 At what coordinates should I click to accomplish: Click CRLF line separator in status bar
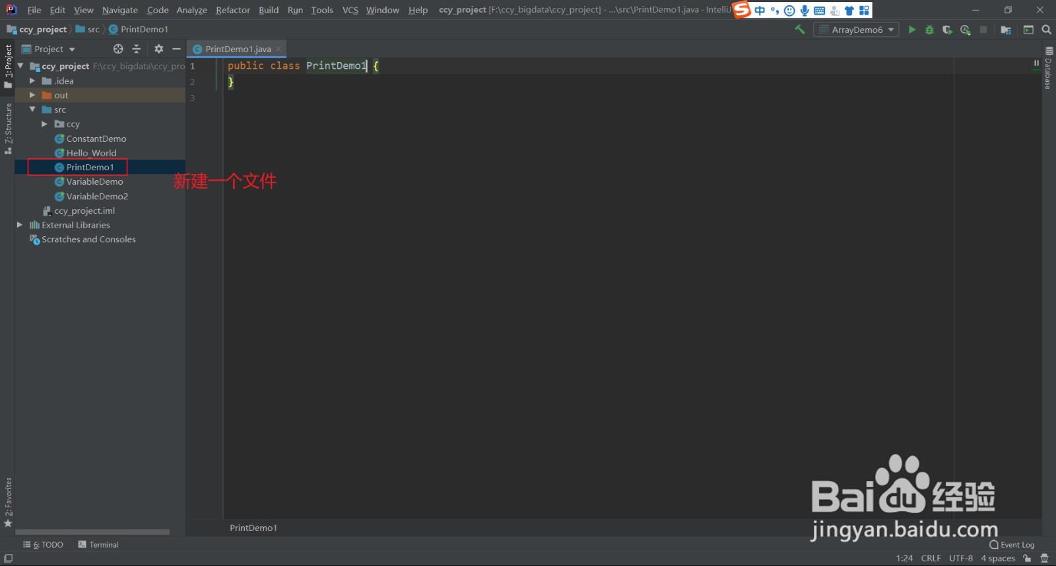tap(931, 558)
